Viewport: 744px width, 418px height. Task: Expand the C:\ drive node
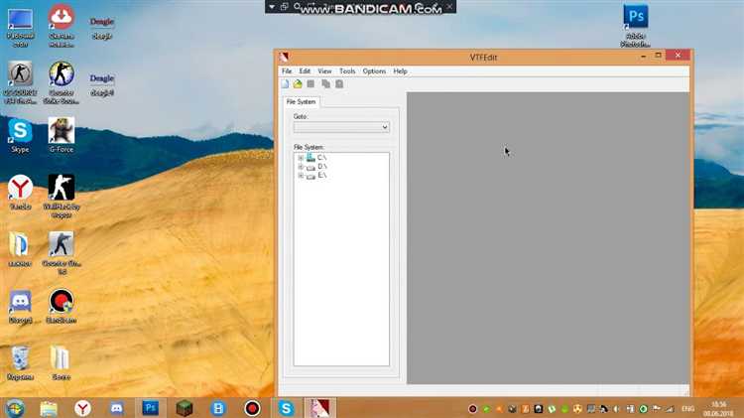301,158
